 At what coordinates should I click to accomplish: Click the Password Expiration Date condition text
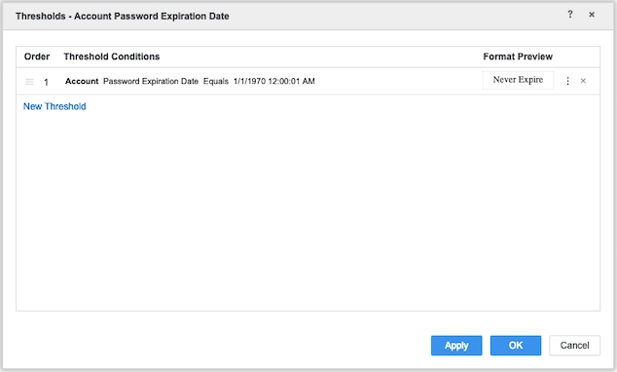click(x=151, y=81)
